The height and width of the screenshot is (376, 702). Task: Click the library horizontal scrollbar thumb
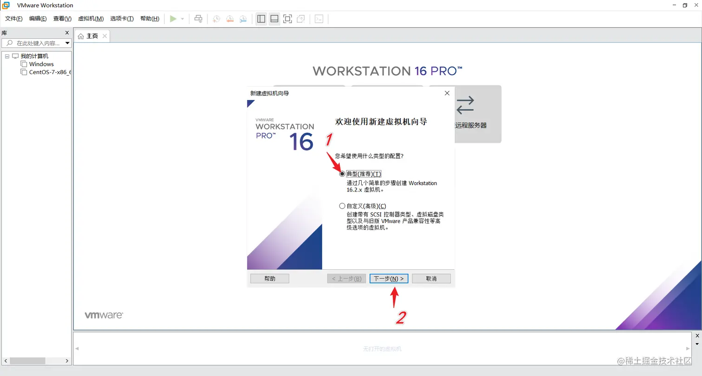point(28,361)
